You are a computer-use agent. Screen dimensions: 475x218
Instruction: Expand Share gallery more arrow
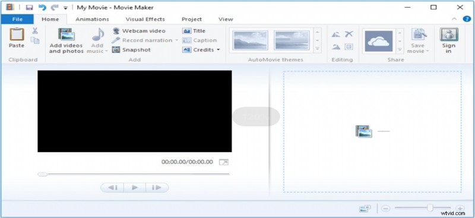point(400,49)
